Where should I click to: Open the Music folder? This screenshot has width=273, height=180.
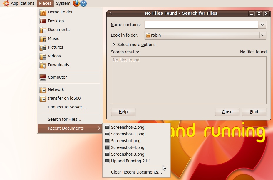[x=53, y=38]
